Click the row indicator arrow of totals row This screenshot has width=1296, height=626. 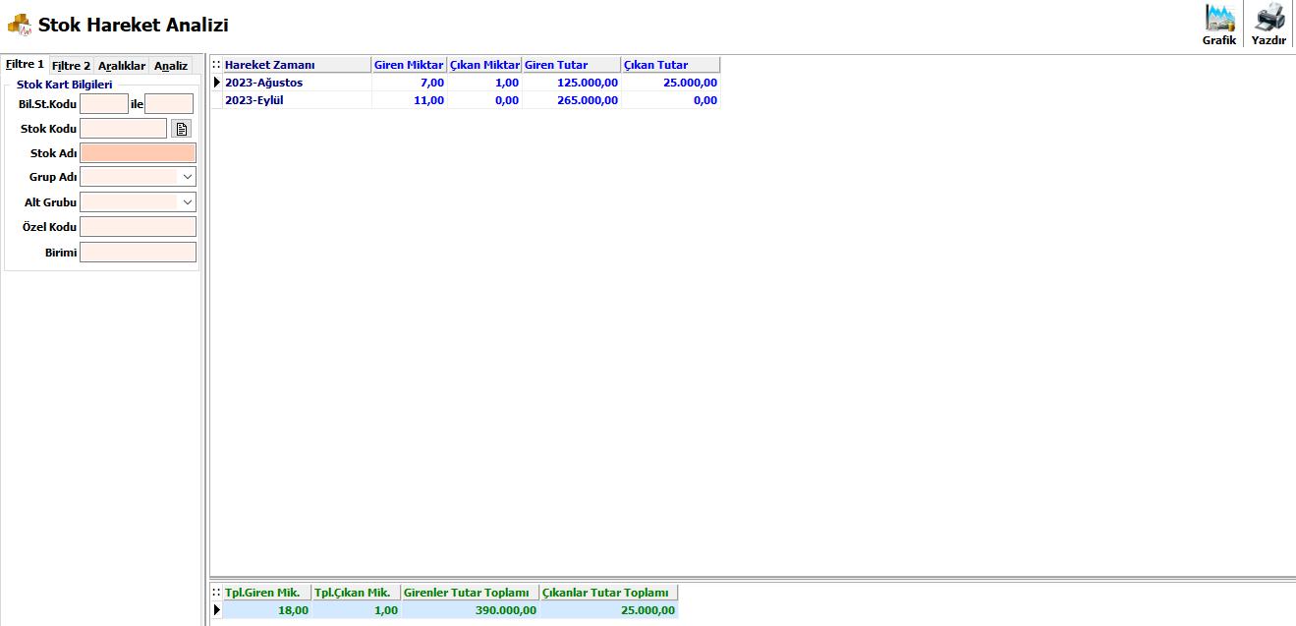pyautogui.click(x=216, y=610)
